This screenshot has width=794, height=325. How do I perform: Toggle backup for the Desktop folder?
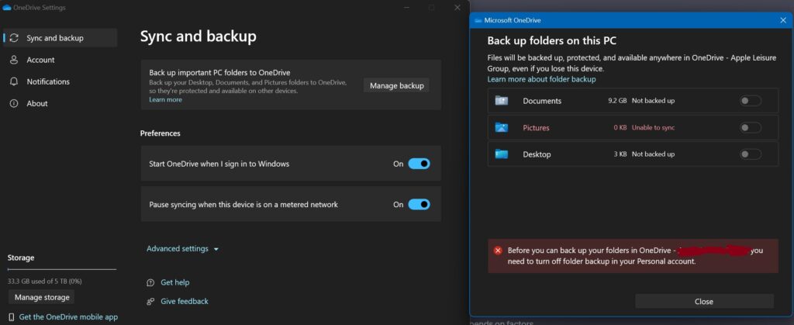click(751, 154)
